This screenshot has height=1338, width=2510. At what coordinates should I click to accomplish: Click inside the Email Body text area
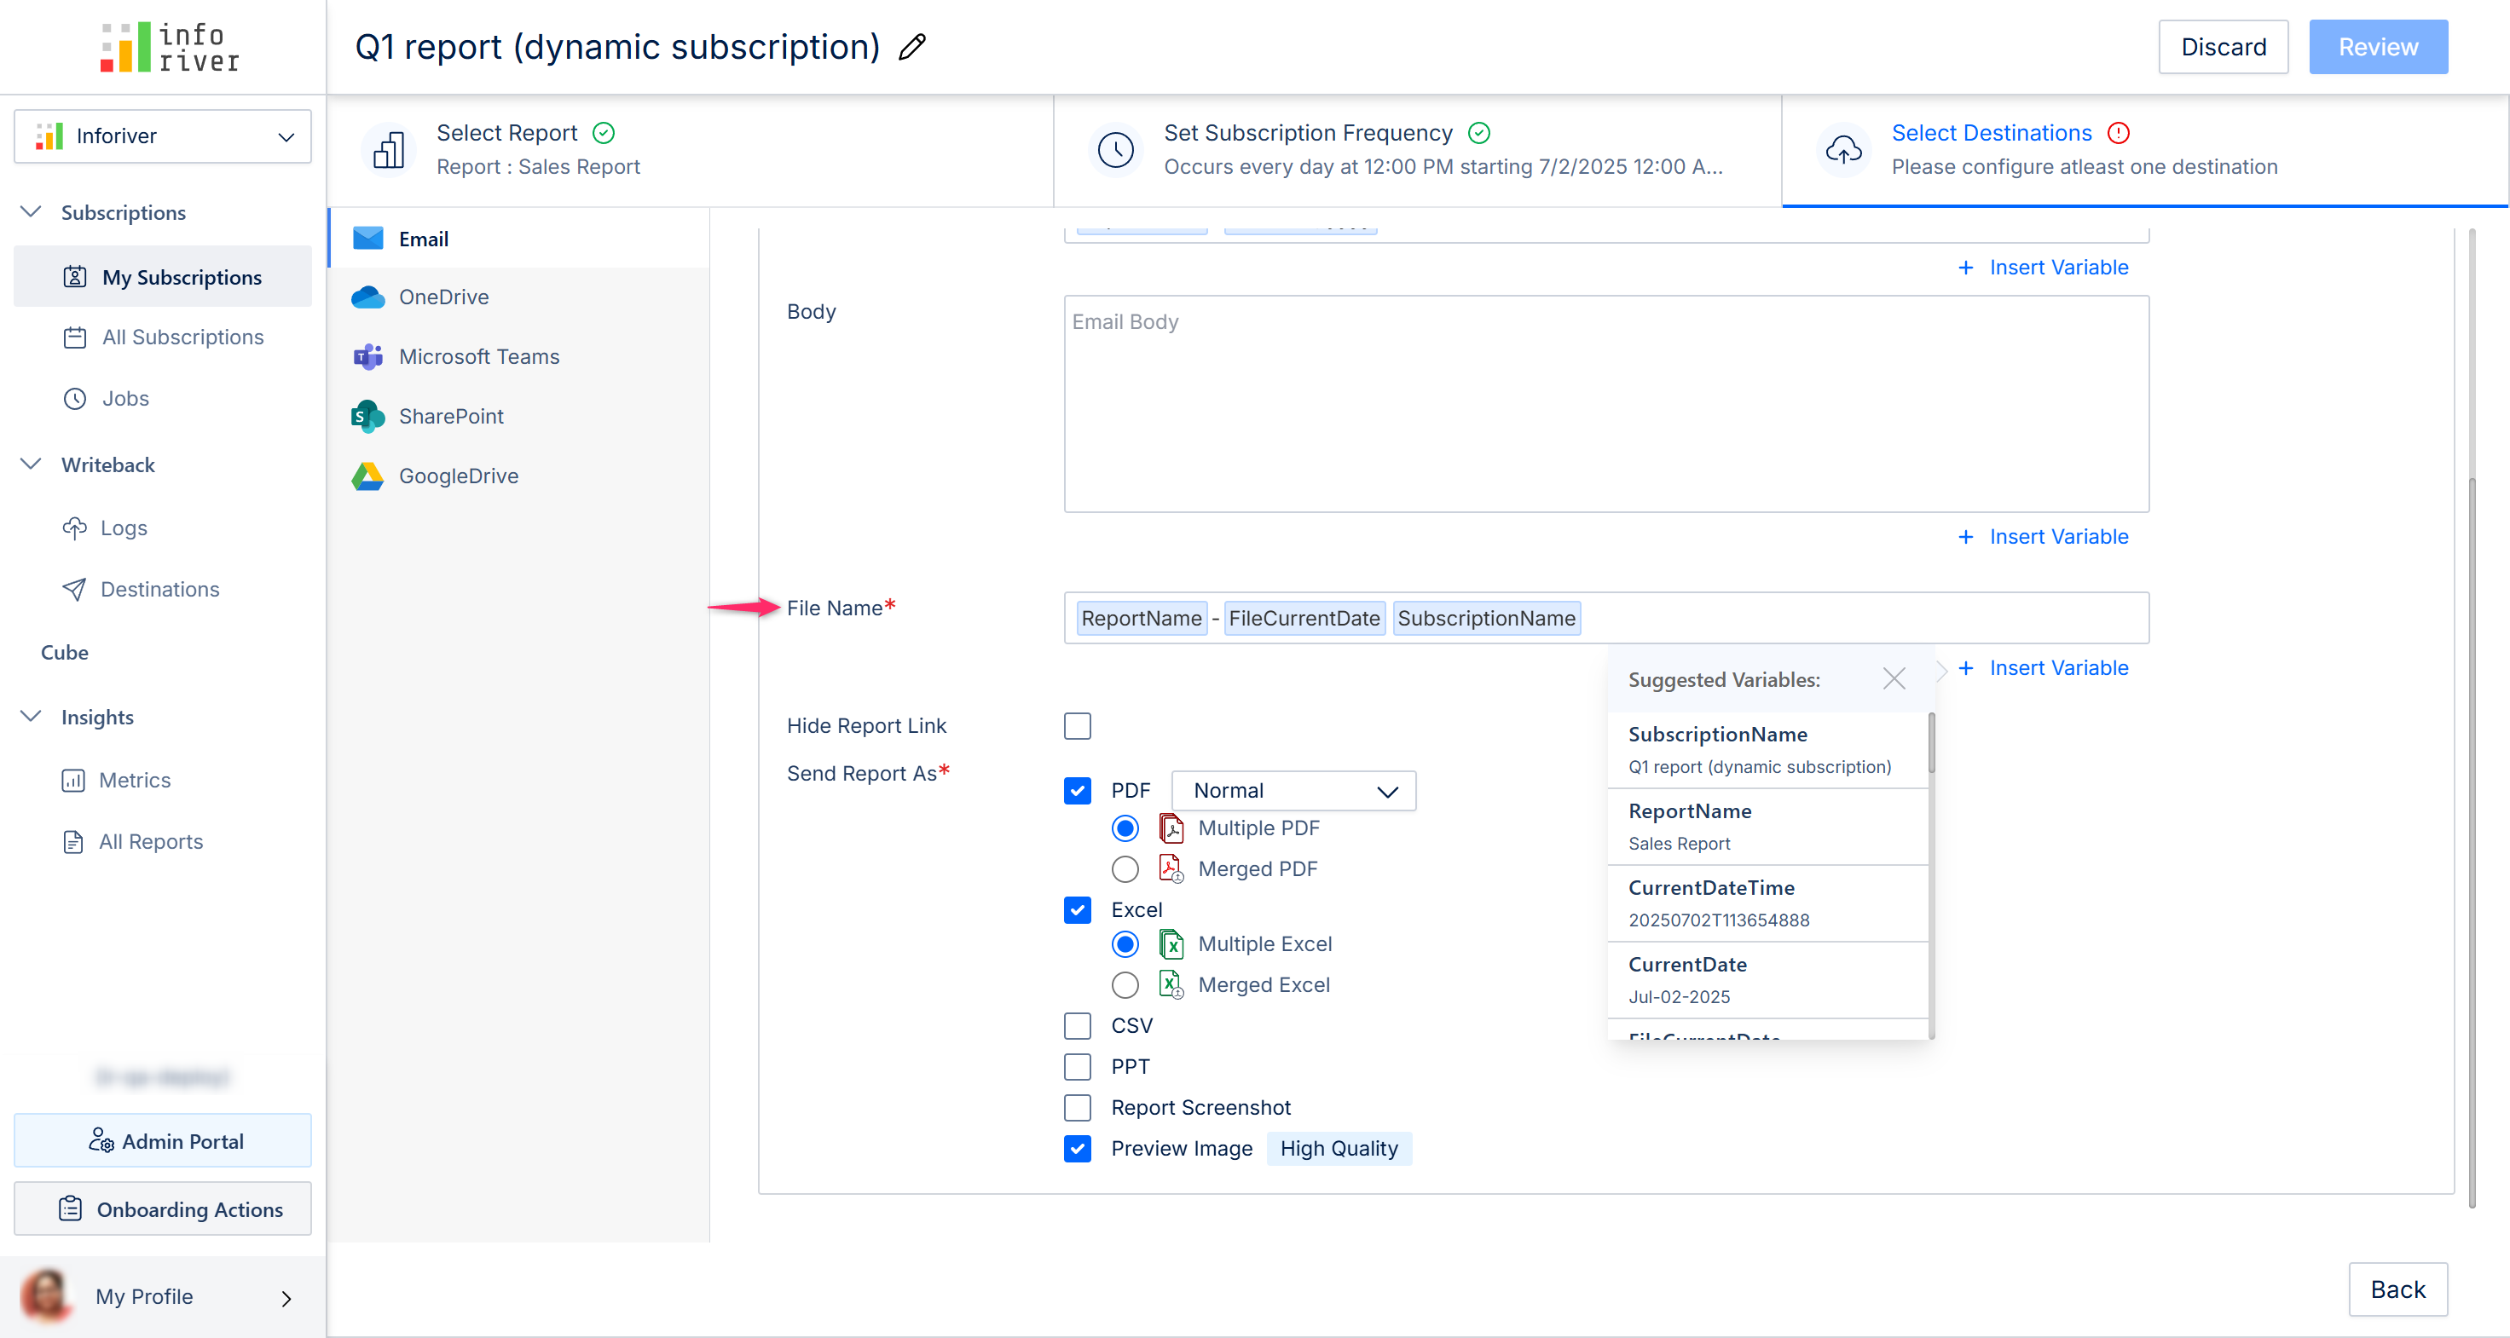(1605, 404)
